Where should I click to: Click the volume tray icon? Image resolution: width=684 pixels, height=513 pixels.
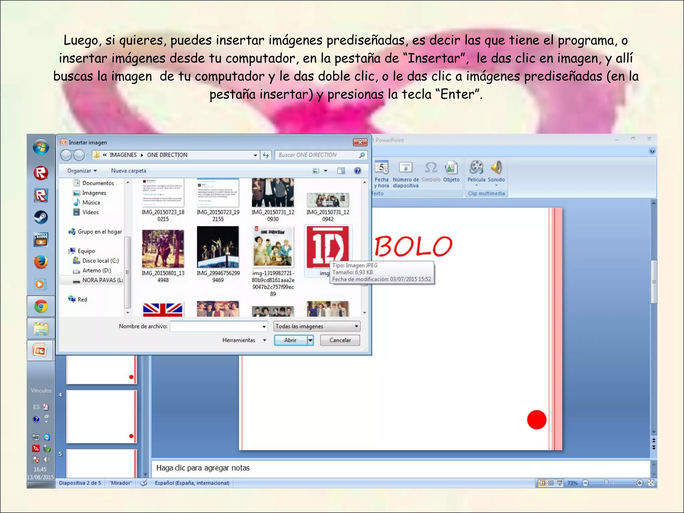tap(47, 459)
